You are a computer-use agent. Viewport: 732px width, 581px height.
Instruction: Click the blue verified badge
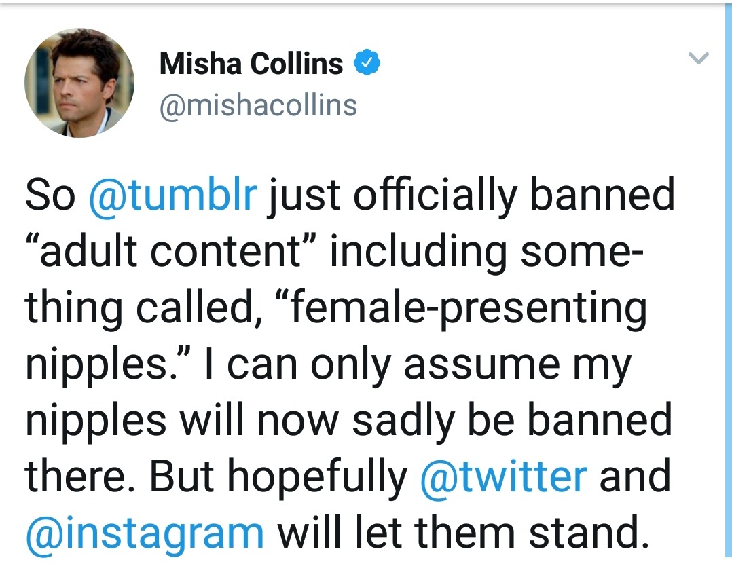368,64
